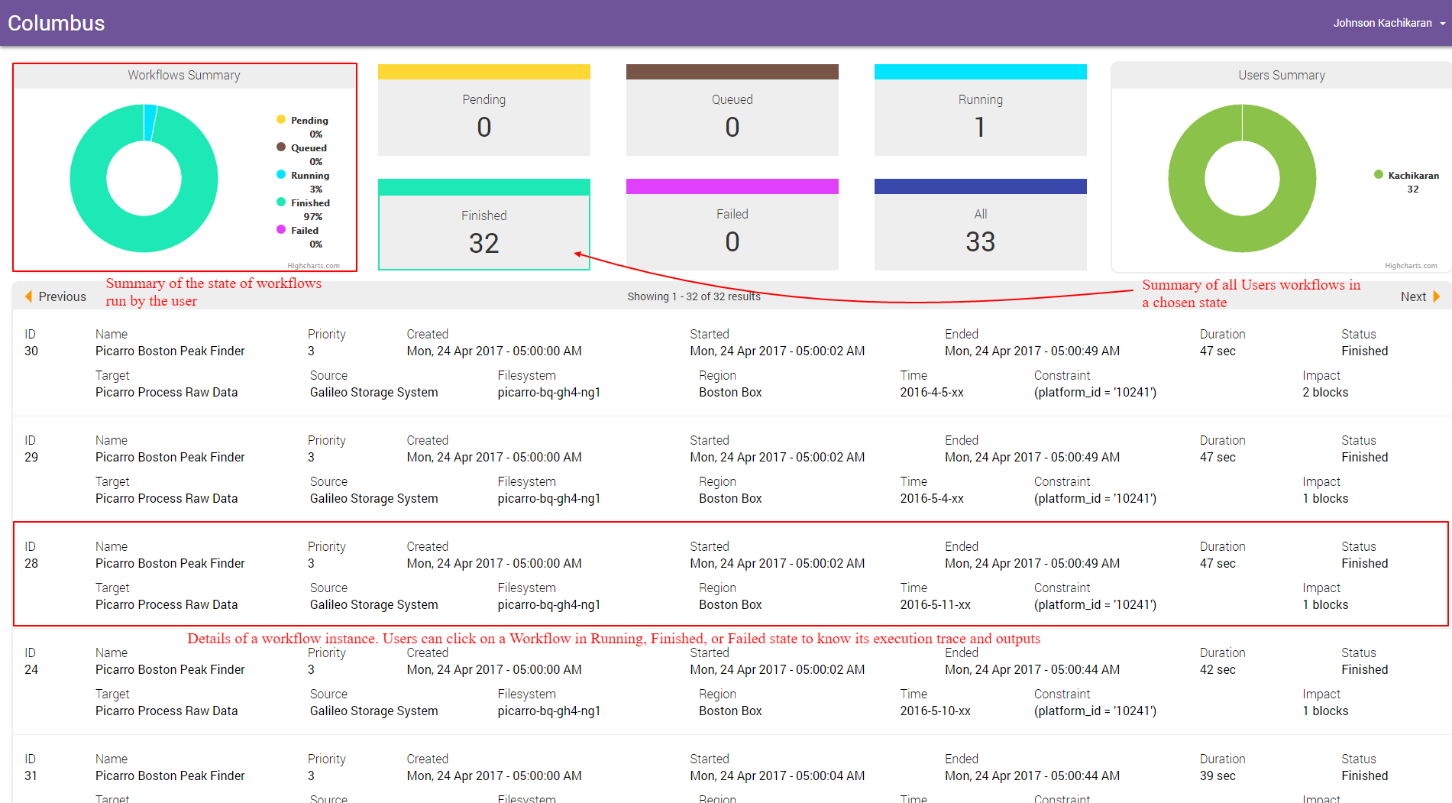The image size is (1452, 803).
Task: Select the Queued workflows card
Action: tap(732, 110)
